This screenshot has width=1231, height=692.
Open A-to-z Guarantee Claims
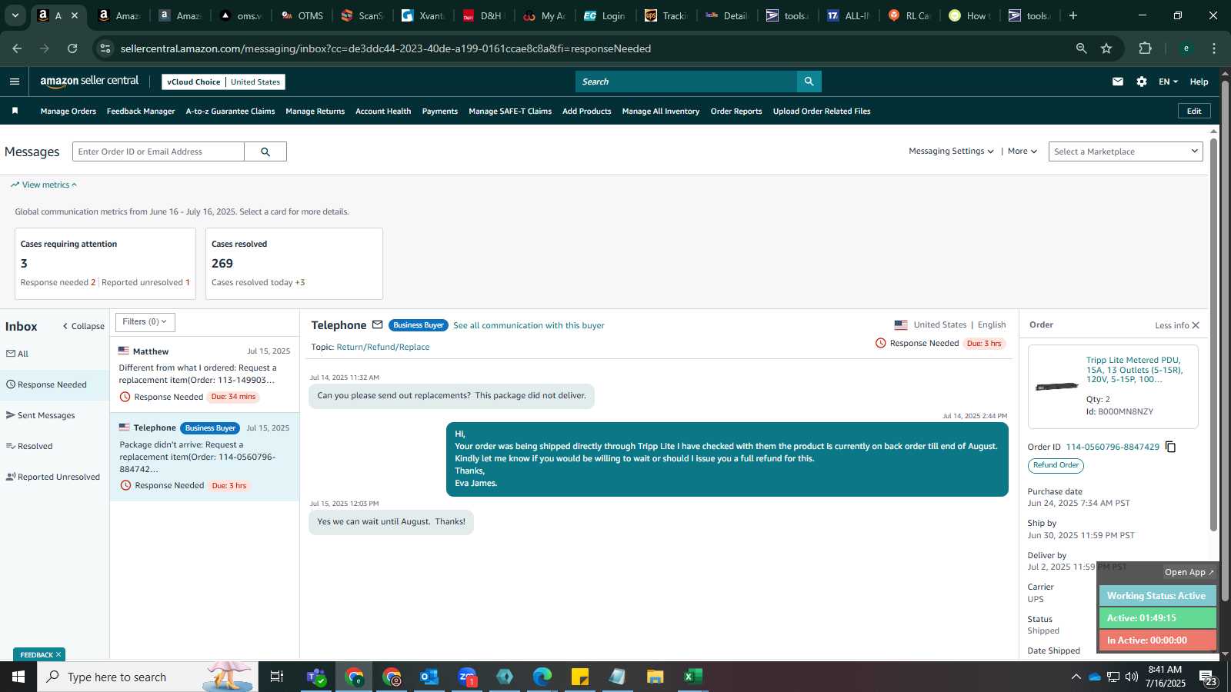(230, 111)
